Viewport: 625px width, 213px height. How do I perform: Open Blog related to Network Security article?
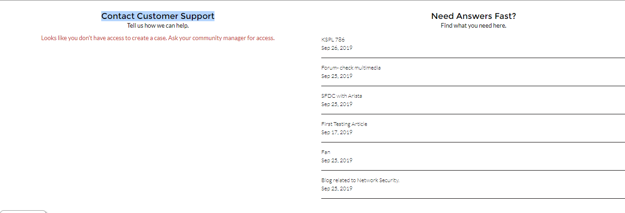pyautogui.click(x=360, y=180)
